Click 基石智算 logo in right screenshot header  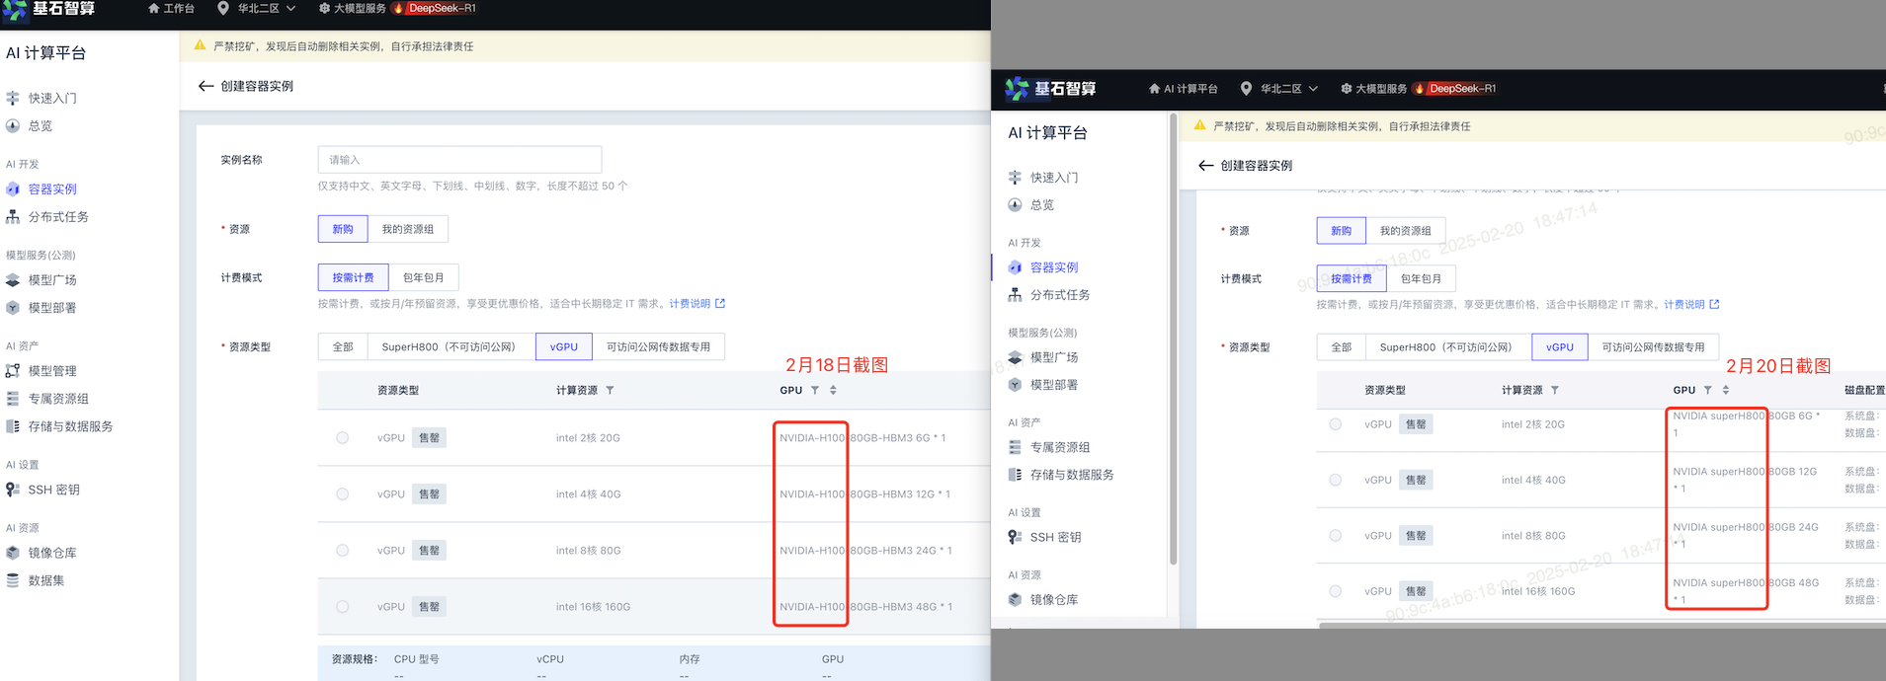pyautogui.click(x=1050, y=89)
